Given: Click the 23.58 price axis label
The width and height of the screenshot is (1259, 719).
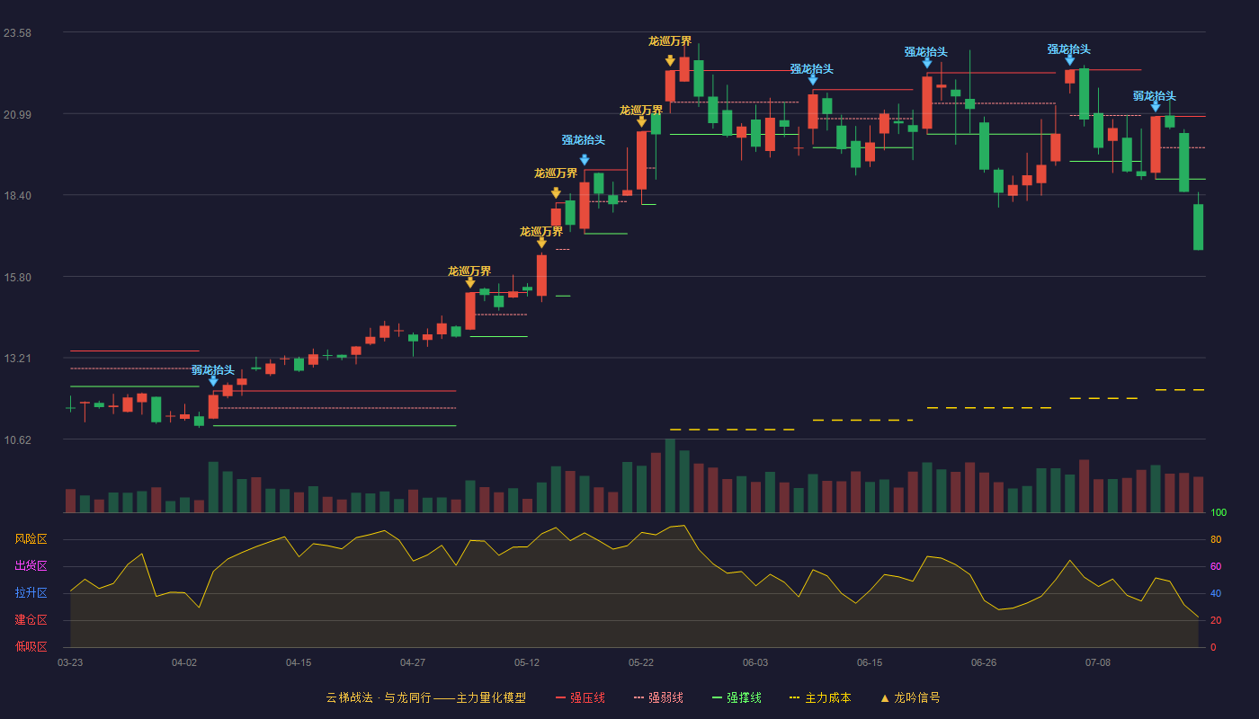Looking at the screenshot, I should 17,33.
